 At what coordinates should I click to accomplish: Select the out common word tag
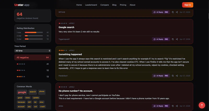point(36,107)
